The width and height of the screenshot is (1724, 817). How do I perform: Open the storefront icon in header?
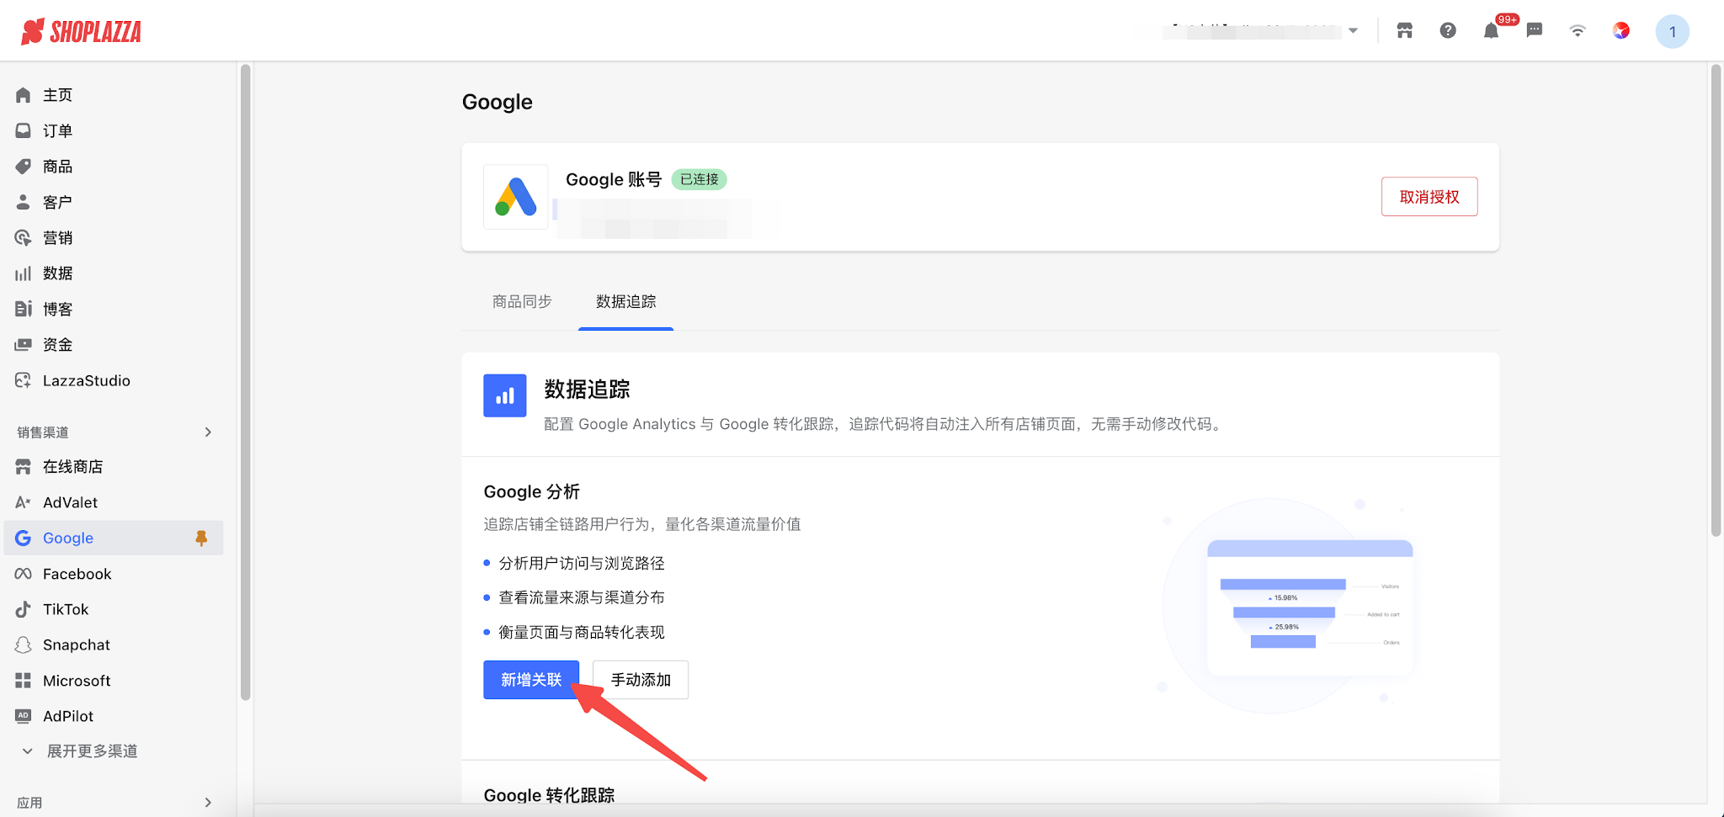point(1404,31)
